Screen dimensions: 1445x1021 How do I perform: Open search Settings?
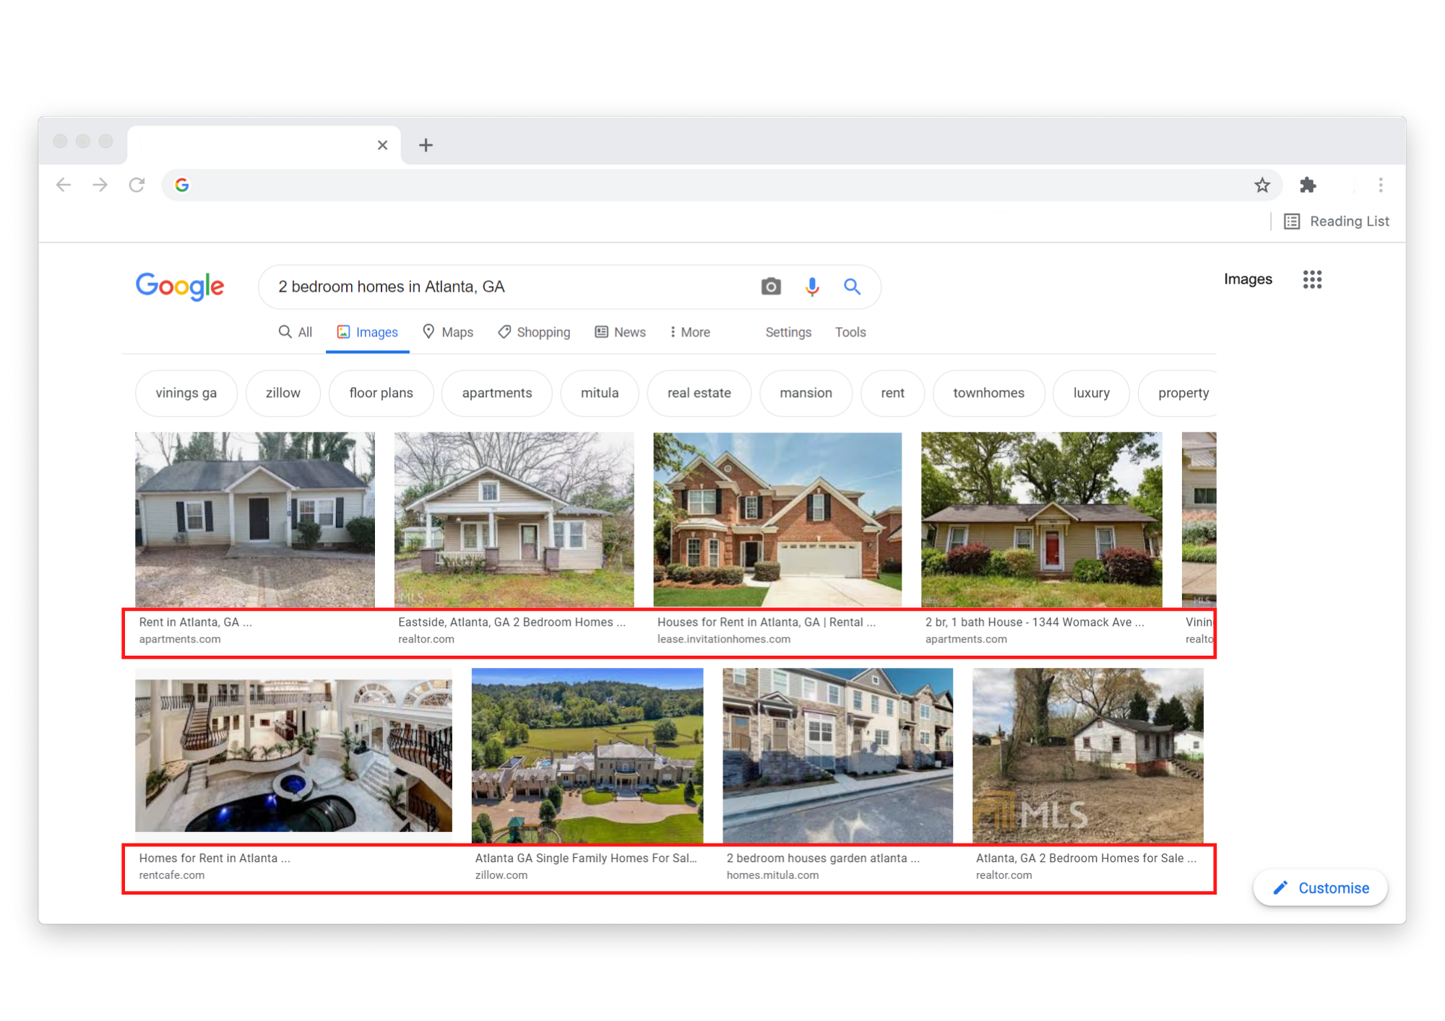(788, 332)
